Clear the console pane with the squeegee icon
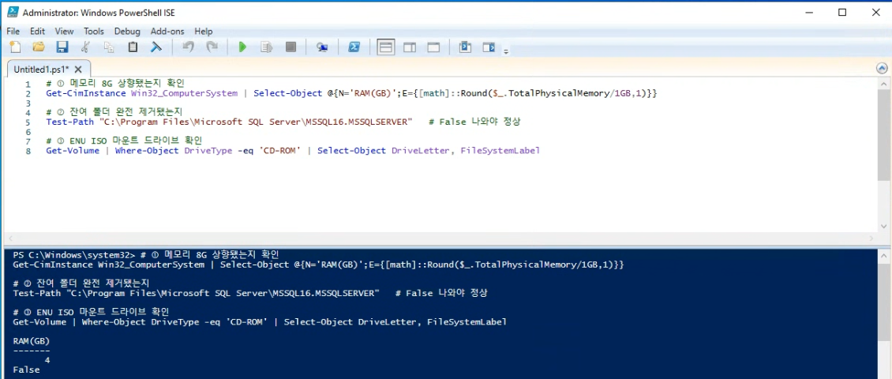 point(156,47)
